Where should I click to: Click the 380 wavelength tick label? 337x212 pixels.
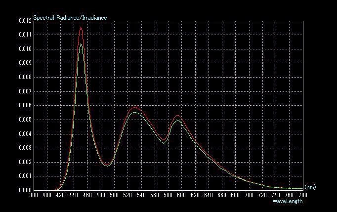click(34, 195)
